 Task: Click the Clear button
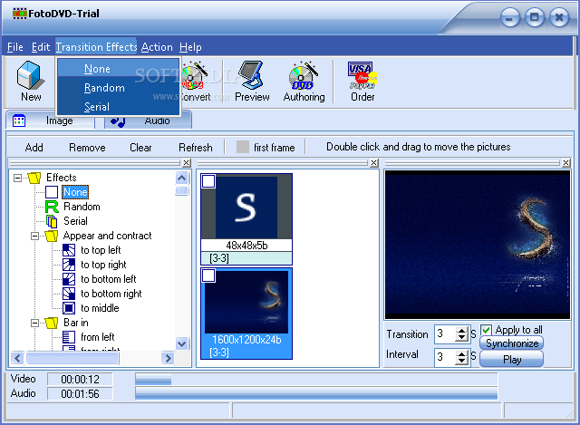tap(140, 147)
